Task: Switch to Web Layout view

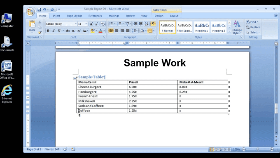Action: [220, 149]
